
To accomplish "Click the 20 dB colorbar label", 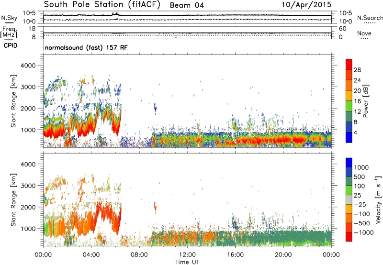I will click(x=357, y=91).
